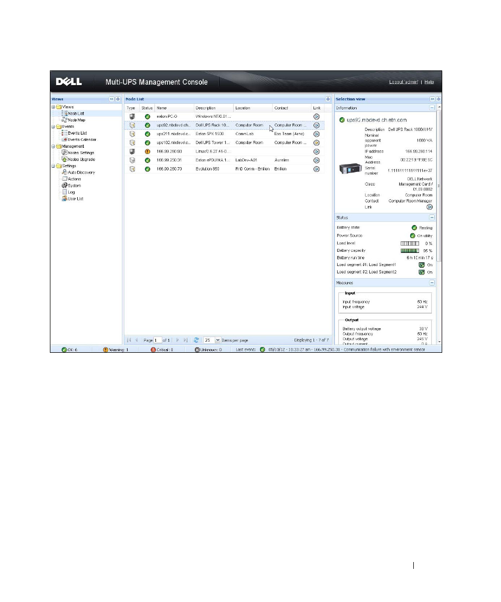Open Selection view settings gear icon
This screenshot has height=602, width=501.
pyautogui.click(x=439, y=99)
